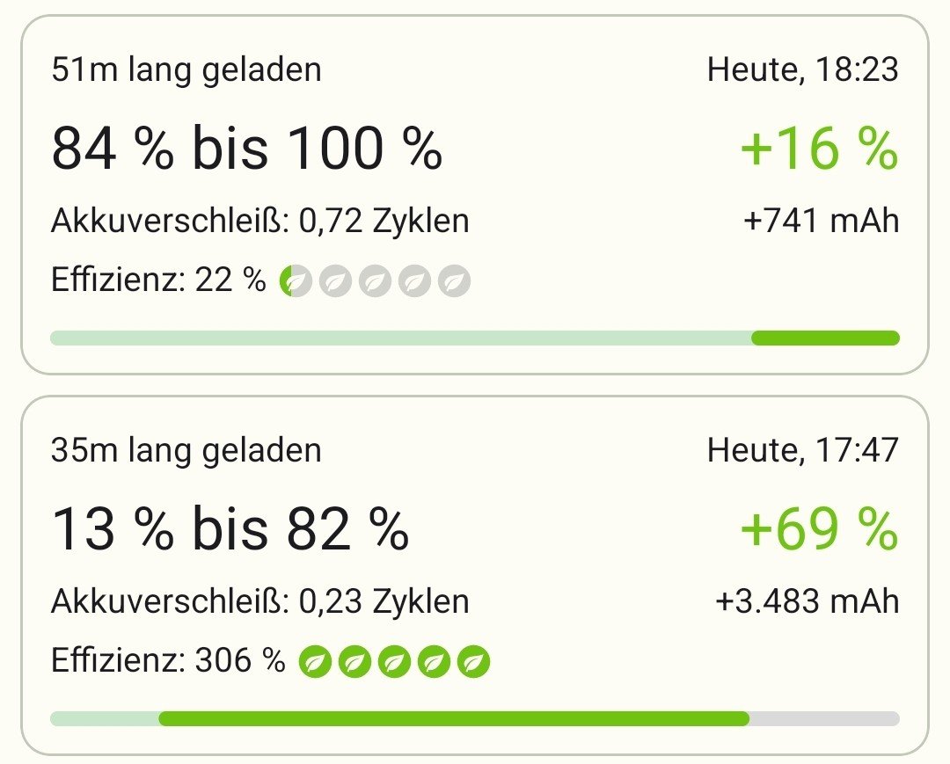Tap the '35m lang geladen' label
Viewport: 950px width, 764px height.
point(186,450)
